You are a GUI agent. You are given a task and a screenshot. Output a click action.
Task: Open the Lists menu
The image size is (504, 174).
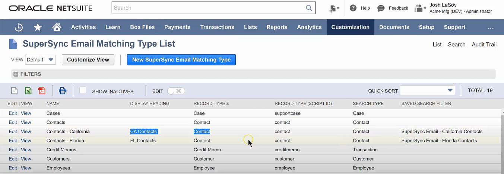[250, 27]
